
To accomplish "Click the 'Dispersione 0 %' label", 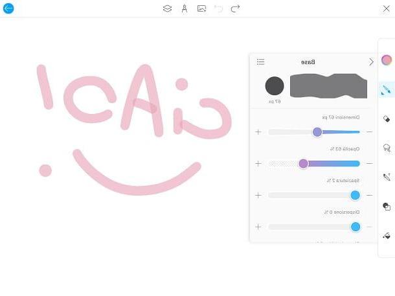I will coord(342,212).
